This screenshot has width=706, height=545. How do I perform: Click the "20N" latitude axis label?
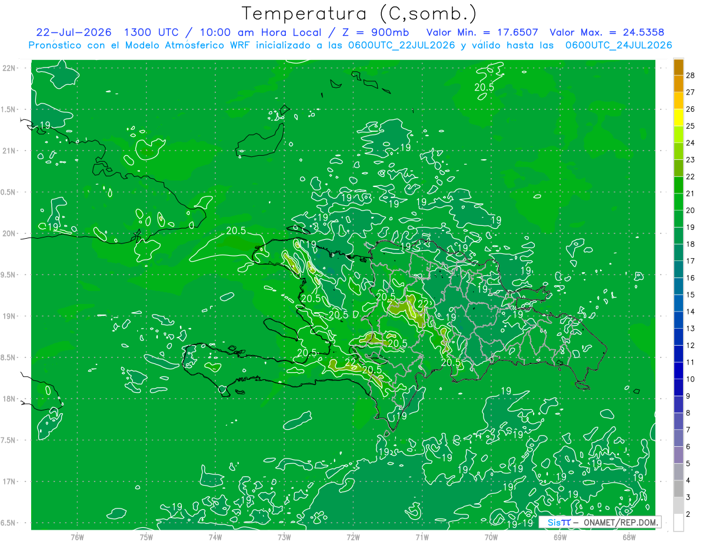point(8,233)
